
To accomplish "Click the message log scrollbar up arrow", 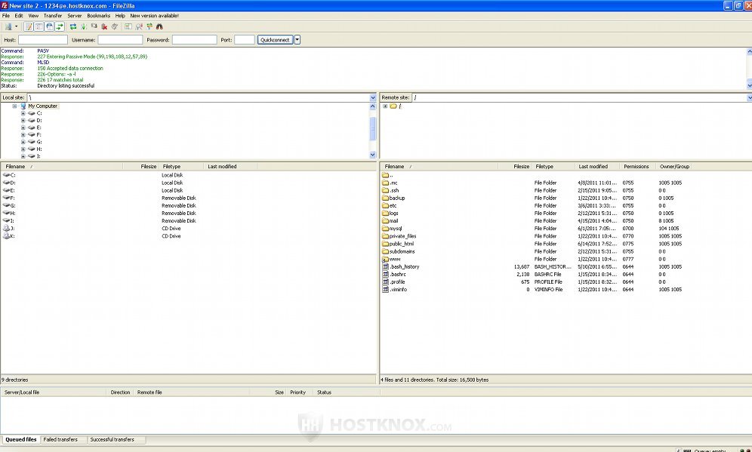I will click(x=749, y=51).
